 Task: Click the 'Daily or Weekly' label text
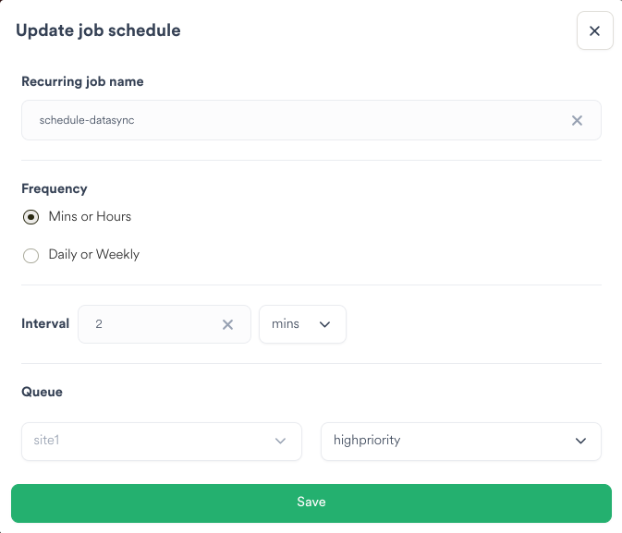93,254
